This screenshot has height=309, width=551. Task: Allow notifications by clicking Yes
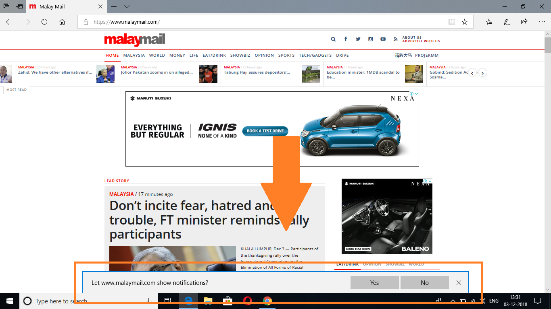pyautogui.click(x=375, y=282)
